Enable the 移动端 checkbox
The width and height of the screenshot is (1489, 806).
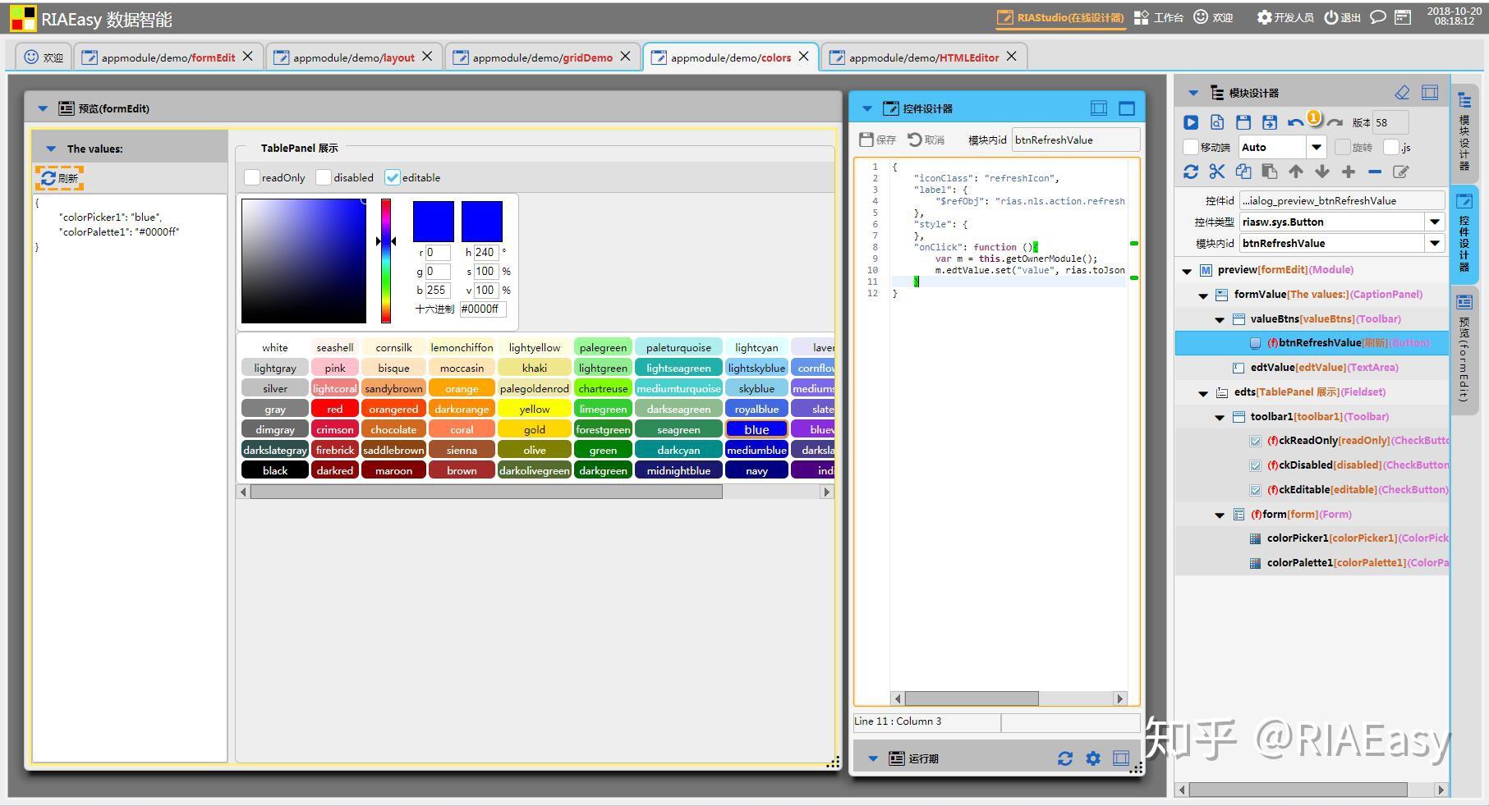1190,147
